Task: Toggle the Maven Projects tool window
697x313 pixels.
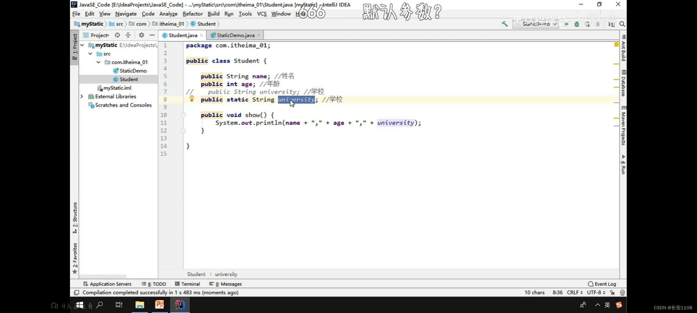Action: point(623,125)
